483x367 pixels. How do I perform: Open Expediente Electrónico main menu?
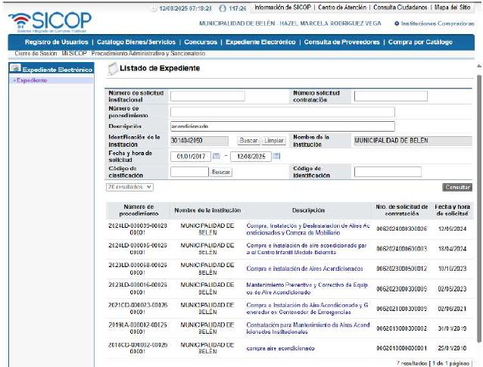tap(260, 42)
